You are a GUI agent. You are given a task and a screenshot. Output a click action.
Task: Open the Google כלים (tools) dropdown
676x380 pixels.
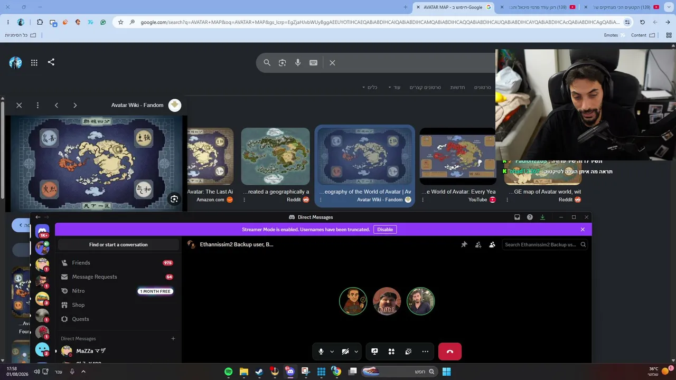[370, 88]
